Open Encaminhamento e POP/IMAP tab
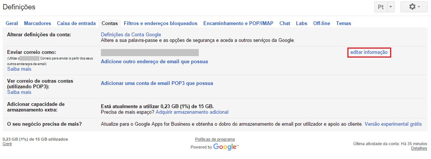Viewport: 431px width, 159px height. [x=238, y=23]
